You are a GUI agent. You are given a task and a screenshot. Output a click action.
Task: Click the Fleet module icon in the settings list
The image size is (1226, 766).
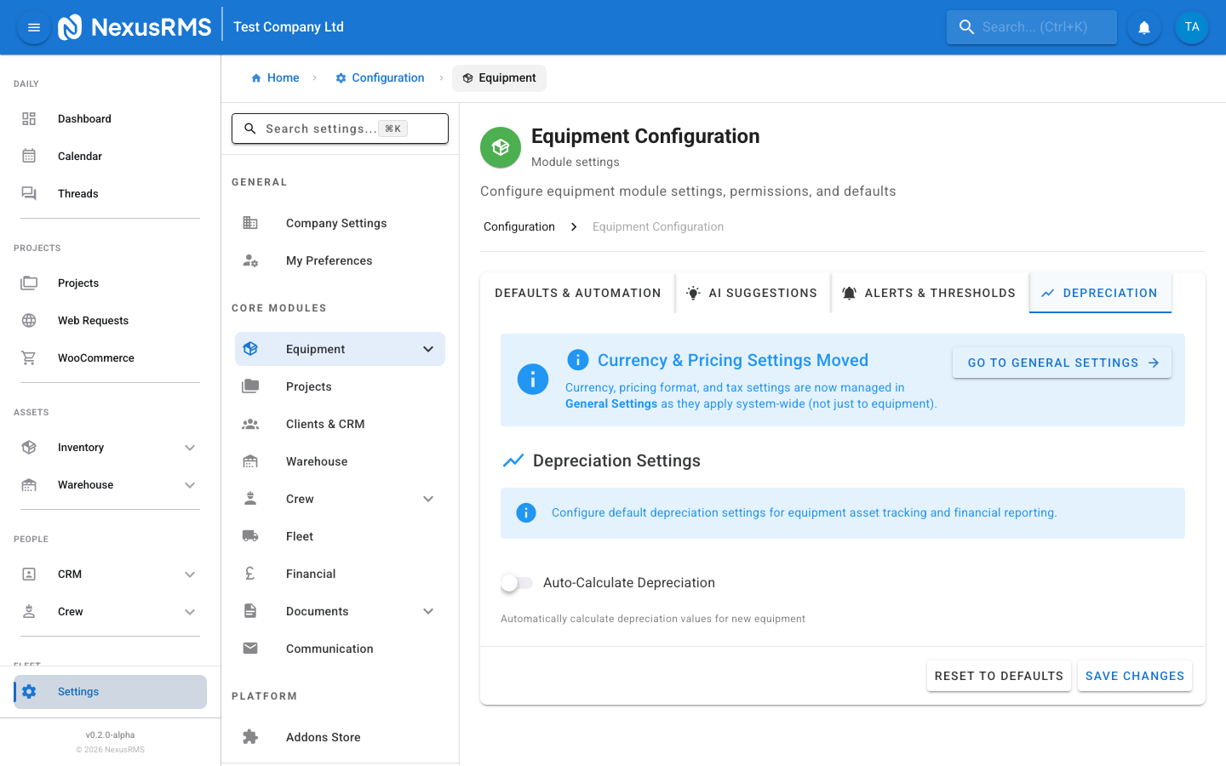(249, 535)
